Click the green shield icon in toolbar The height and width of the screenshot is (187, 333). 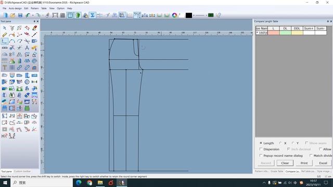coord(78,15)
